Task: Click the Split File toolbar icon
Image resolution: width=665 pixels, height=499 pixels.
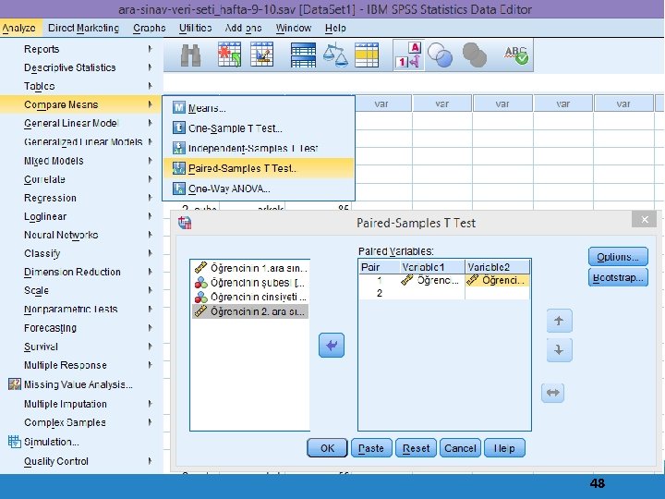Action: tap(303, 55)
